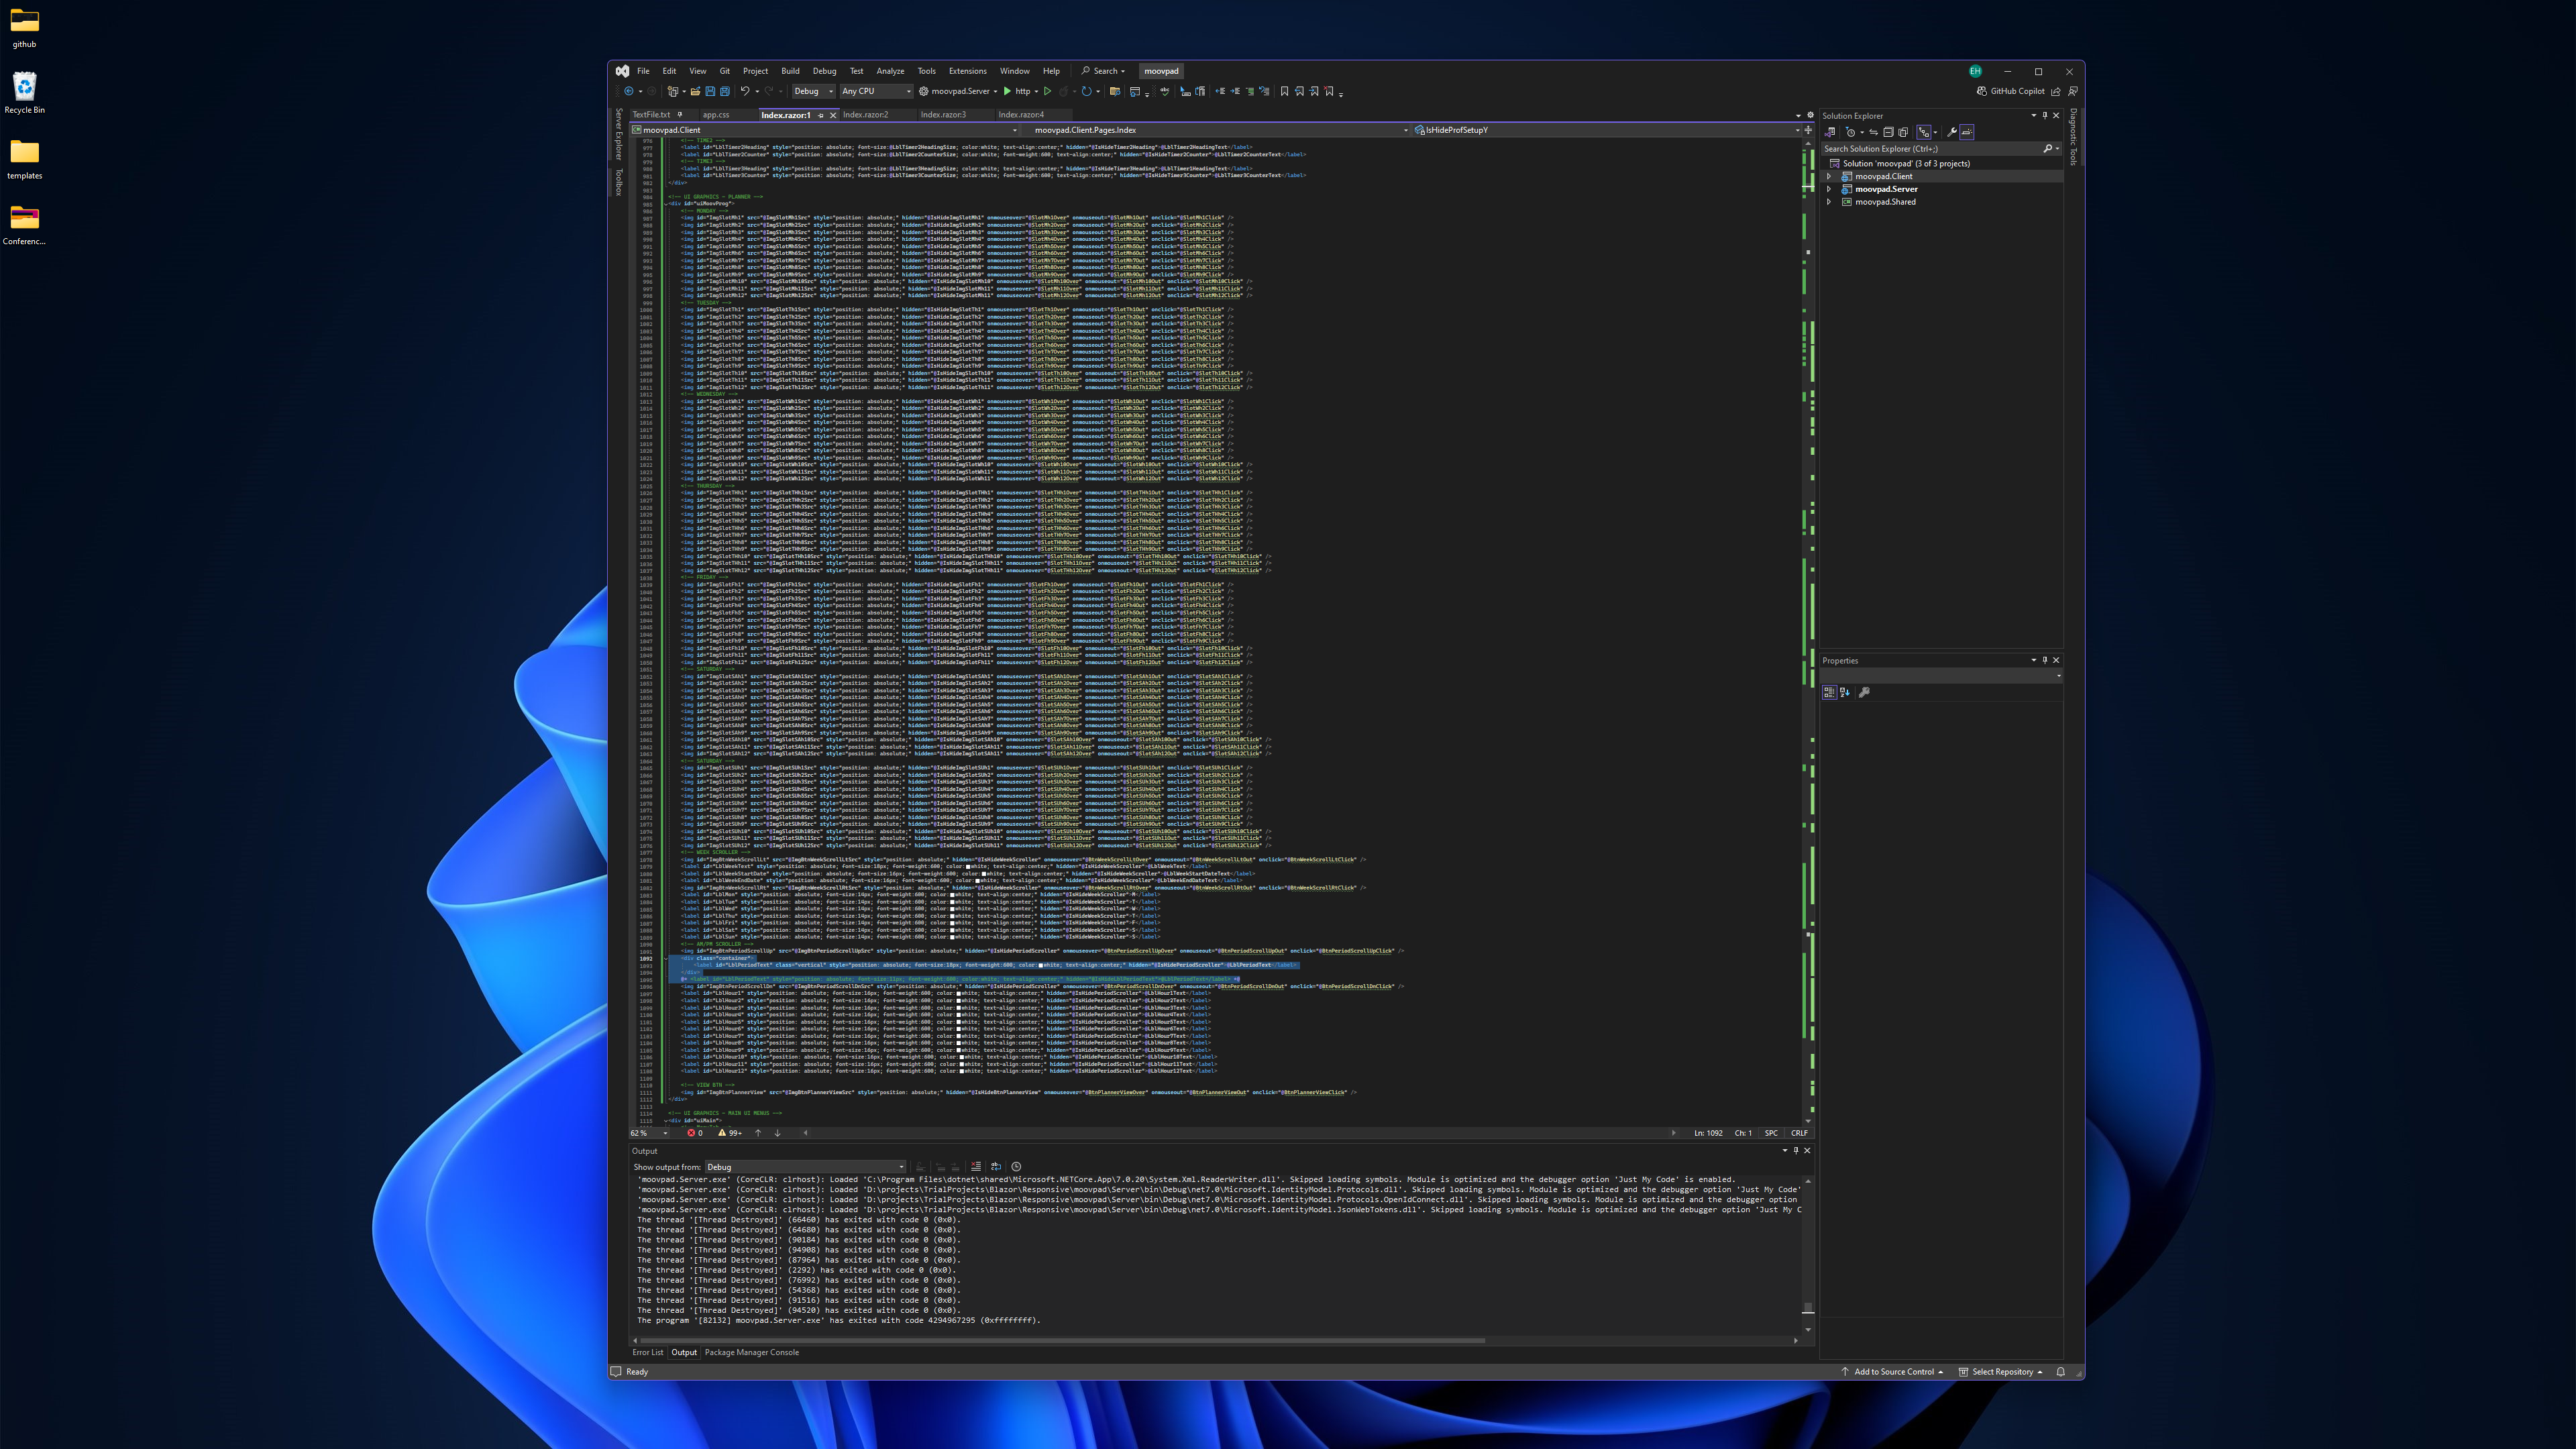The height and width of the screenshot is (1449, 2576).
Task: Go to next bookmark icon
Action: click(1314, 91)
